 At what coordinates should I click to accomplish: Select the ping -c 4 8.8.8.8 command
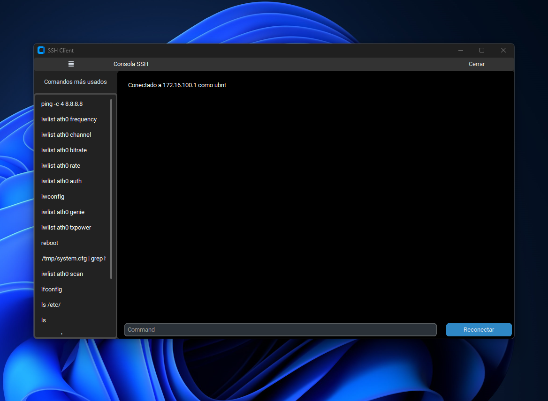click(62, 104)
